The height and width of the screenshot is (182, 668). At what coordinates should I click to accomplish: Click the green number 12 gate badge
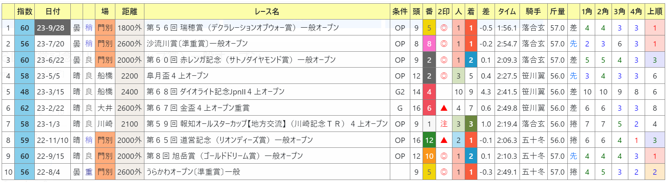tap(429, 140)
